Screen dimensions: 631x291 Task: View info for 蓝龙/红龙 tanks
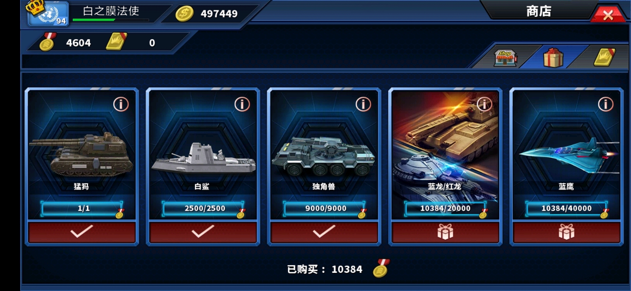coord(484,104)
